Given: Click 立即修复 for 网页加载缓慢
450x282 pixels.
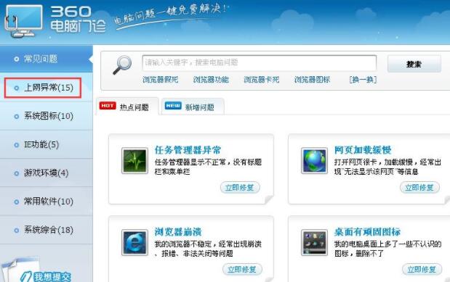Looking at the screenshot, I should (419, 188).
